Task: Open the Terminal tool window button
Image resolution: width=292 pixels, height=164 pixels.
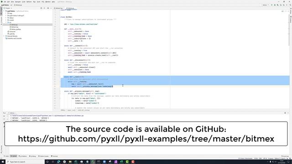Action: [x=54, y=156]
